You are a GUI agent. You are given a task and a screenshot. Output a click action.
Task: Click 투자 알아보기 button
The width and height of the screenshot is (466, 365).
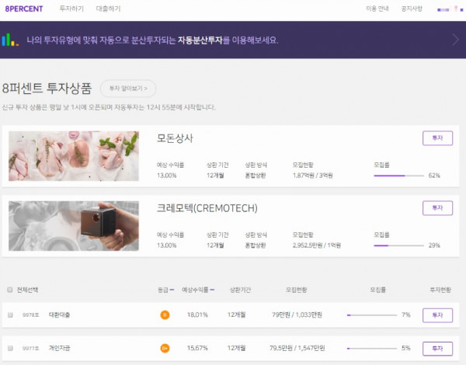(x=128, y=89)
